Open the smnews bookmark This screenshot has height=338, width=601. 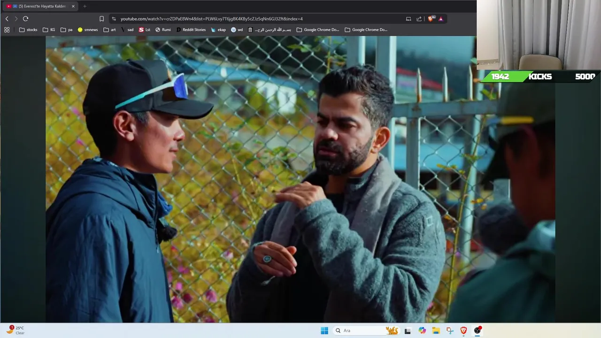click(x=88, y=30)
